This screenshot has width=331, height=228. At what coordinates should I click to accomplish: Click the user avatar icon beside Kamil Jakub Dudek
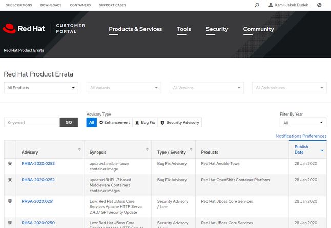271,5
